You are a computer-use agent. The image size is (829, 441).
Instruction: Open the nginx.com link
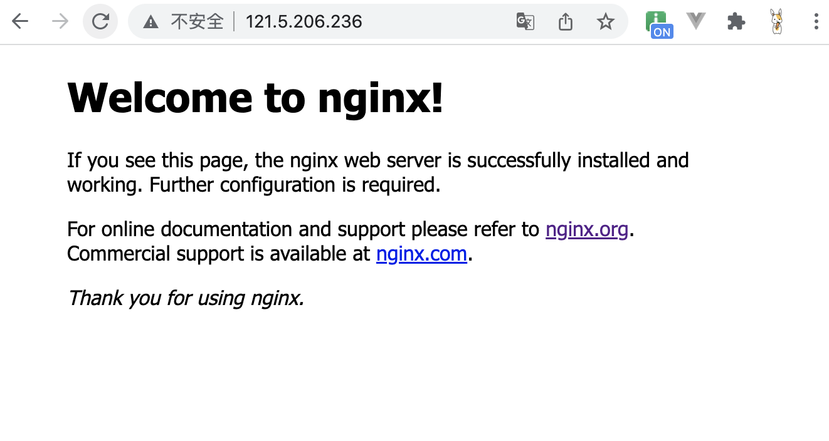tap(421, 254)
